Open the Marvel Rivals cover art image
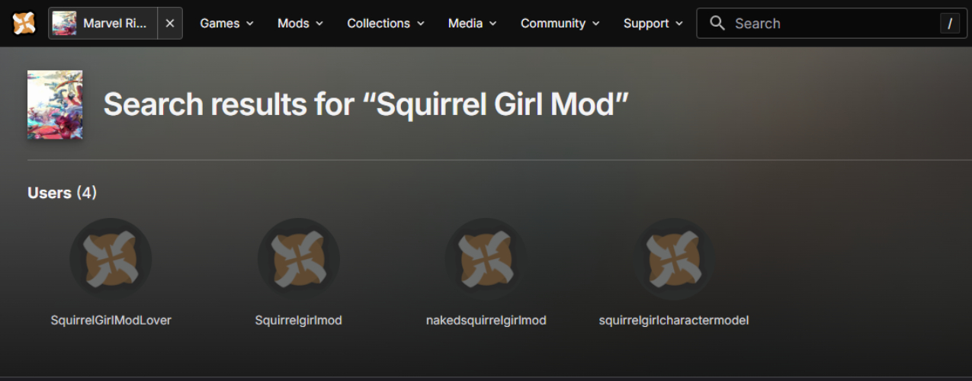Screen dimensions: 972x381 pos(55,105)
